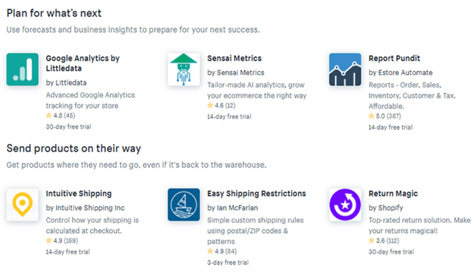
Task: Click the star rating icon under Return Magic
Action: (x=371, y=241)
